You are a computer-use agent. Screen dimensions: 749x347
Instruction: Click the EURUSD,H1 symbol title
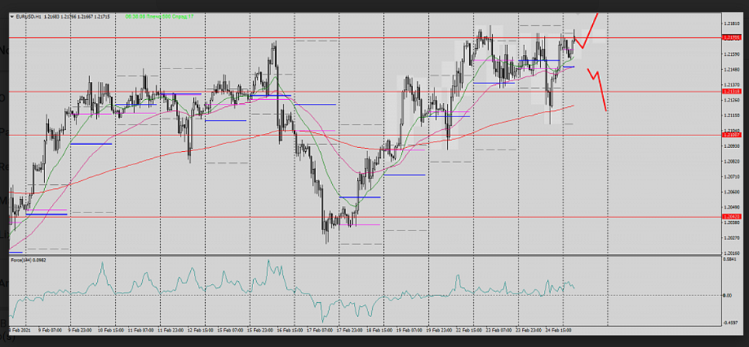[29, 17]
